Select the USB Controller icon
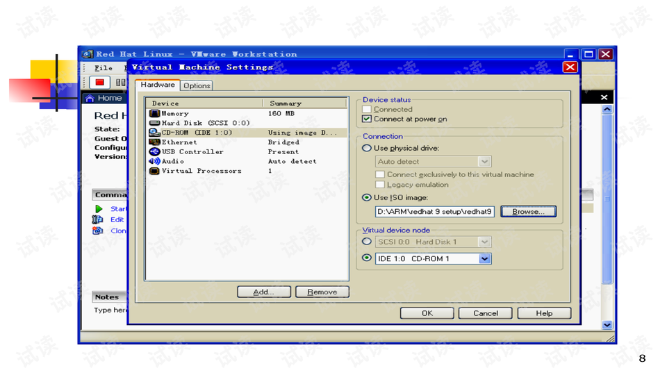The image size is (667, 375). pyautogui.click(x=154, y=151)
